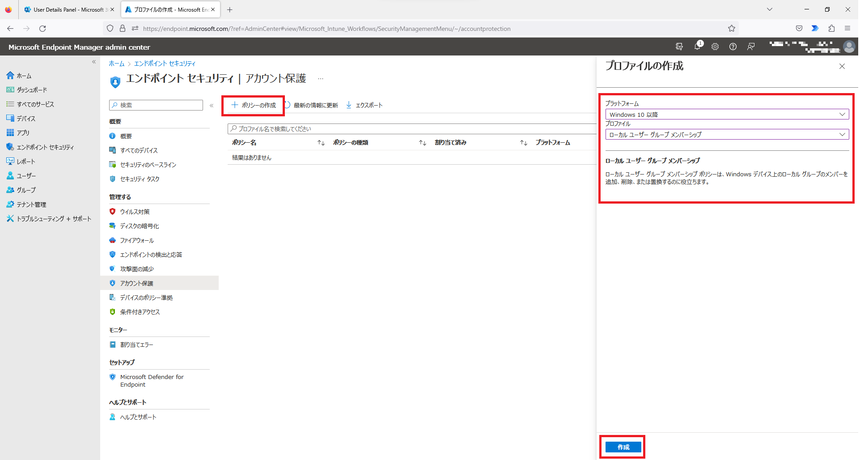The image size is (860, 460).
Task: Open the account avatar menu
Action: 849,47
